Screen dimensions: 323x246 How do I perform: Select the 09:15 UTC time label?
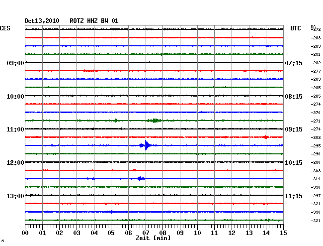294,129
